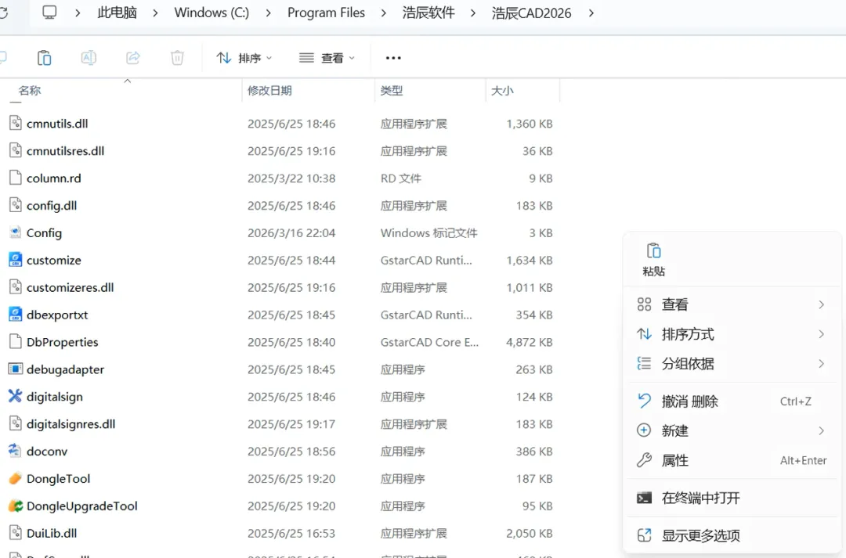Click the rename icon in the toolbar
The height and width of the screenshot is (558, 846).
pyautogui.click(x=89, y=58)
